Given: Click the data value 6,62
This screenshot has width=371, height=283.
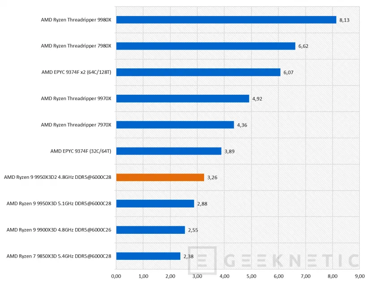Looking at the screenshot, I should point(303,46).
